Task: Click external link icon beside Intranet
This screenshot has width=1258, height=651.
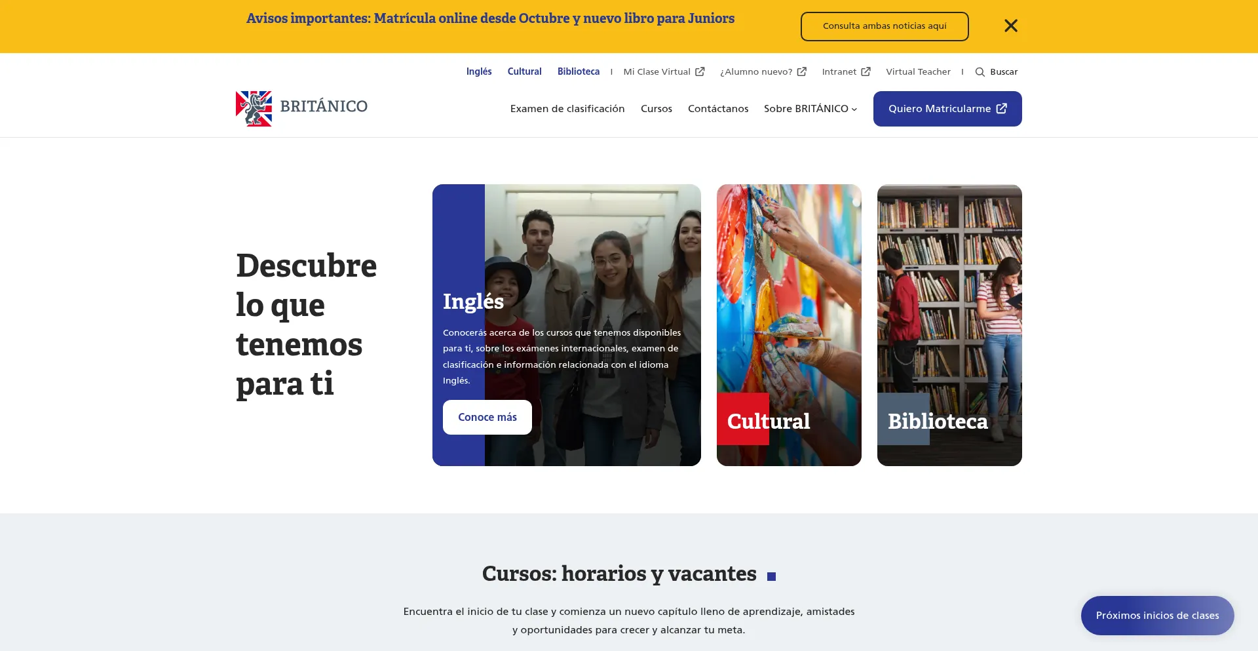Action: pyautogui.click(x=866, y=72)
